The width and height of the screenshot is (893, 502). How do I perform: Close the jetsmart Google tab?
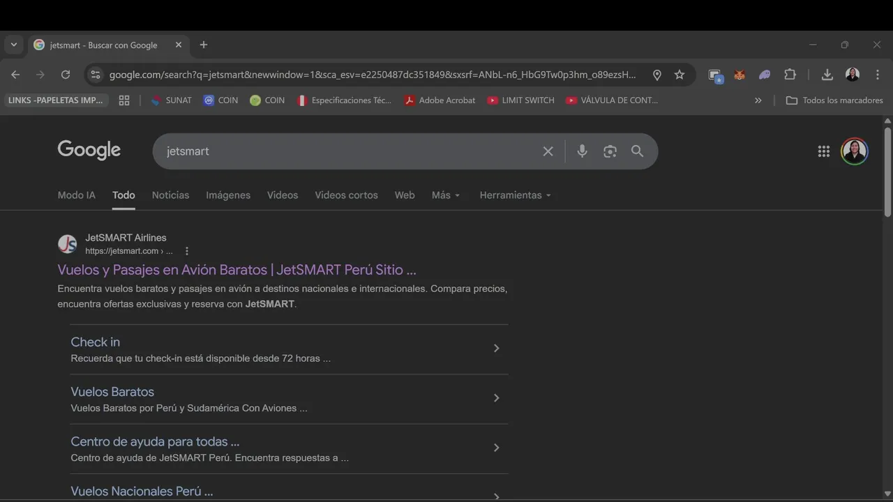(x=179, y=45)
